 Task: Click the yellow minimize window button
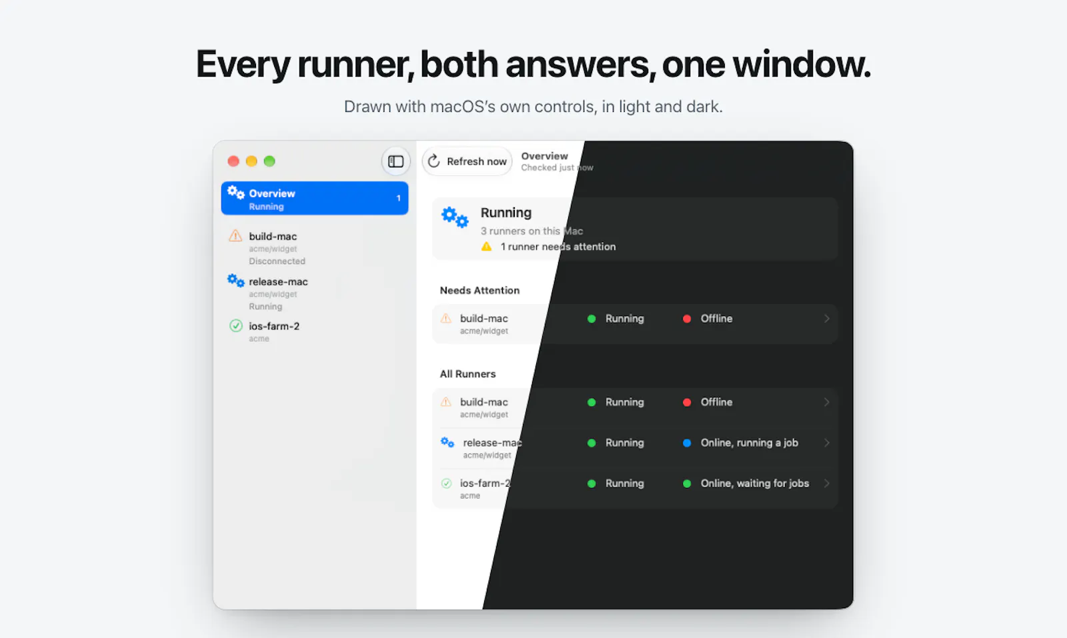(251, 161)
